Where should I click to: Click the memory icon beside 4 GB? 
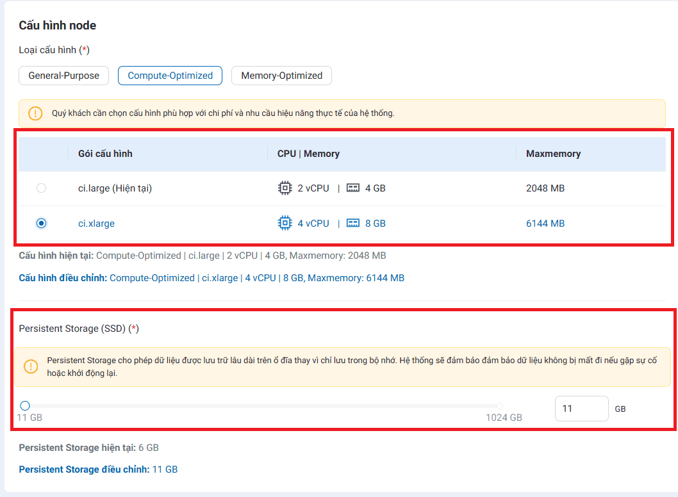click(x=353, y=188)
